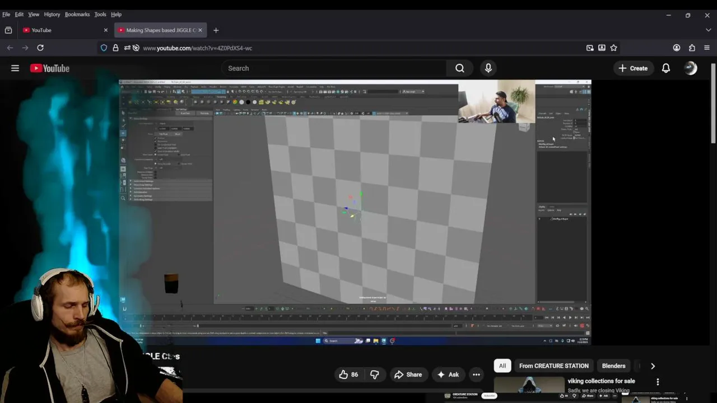The image size is (717, 403).
Task: Click the browser forward arrow
Action: point(25,48)
